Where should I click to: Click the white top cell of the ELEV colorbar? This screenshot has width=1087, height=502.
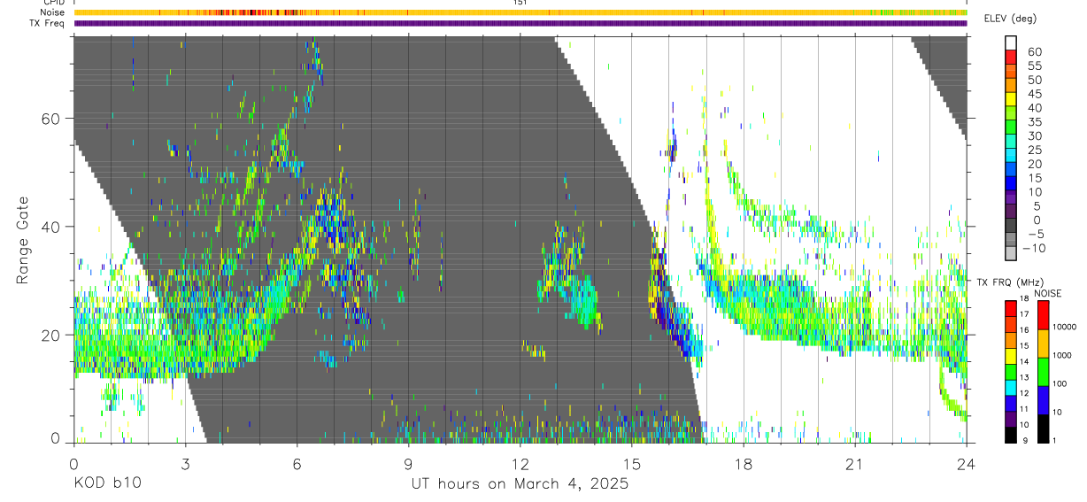(1011, 43)
